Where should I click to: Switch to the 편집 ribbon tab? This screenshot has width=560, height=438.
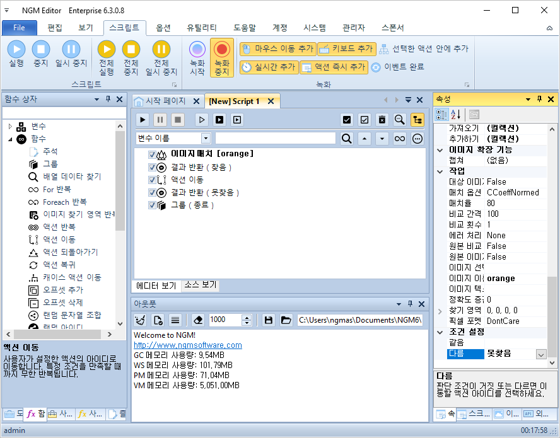tap(55, 28)
